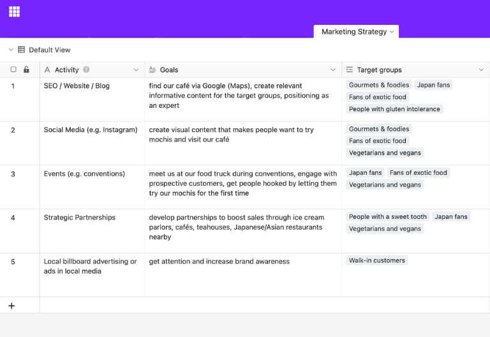
Task: Open Marketing Strategy tab's chevron menu
Action: coord(392,32)
